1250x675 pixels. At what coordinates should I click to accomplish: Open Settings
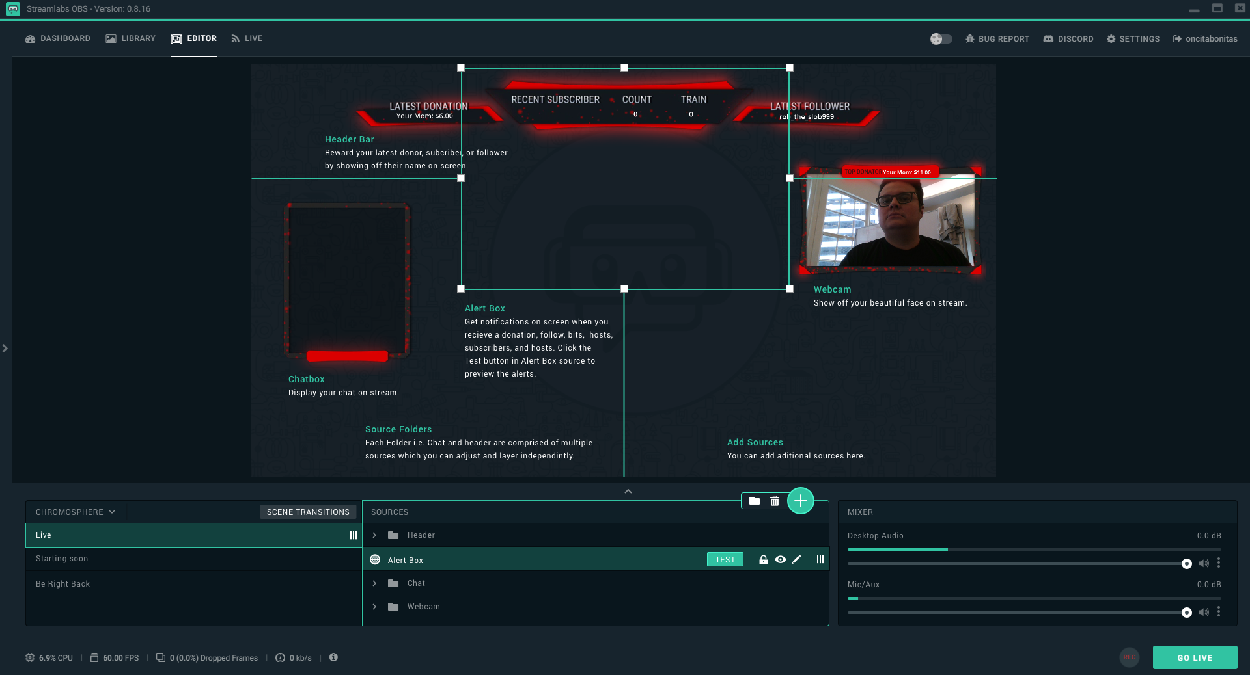point(1133,39)
